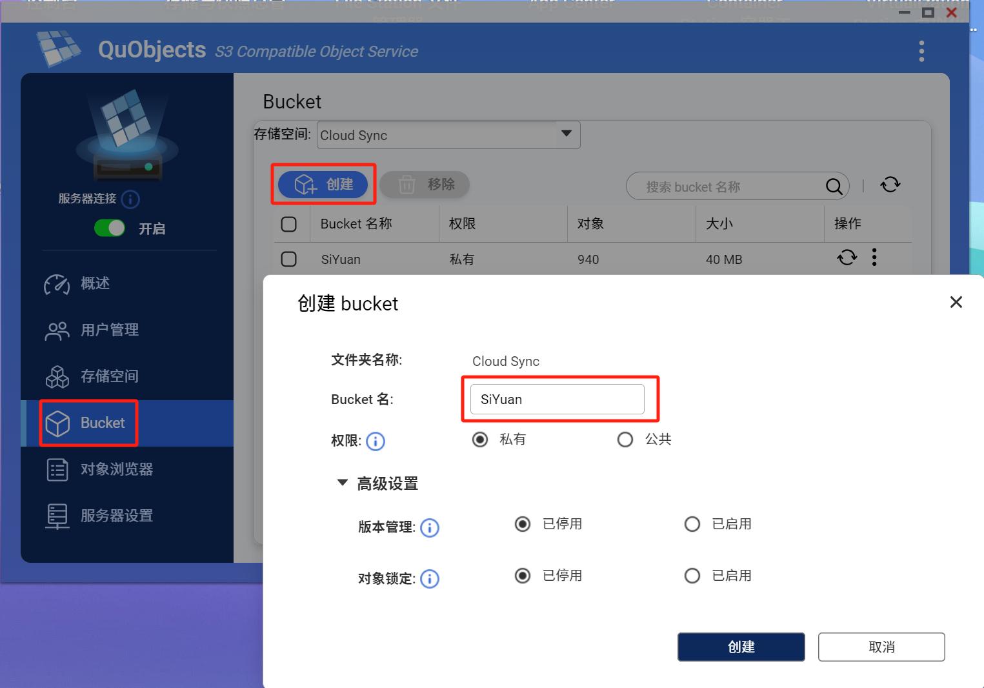Viewport: 984px width, 688px height.
Task: Open the 概述 overview page
Action: [x=95, y=283]
